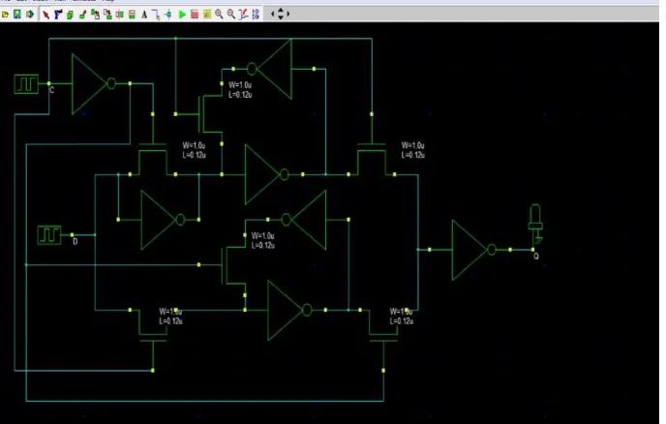
Task: Click the second move elements icon
Action: (x=107, y=15)
